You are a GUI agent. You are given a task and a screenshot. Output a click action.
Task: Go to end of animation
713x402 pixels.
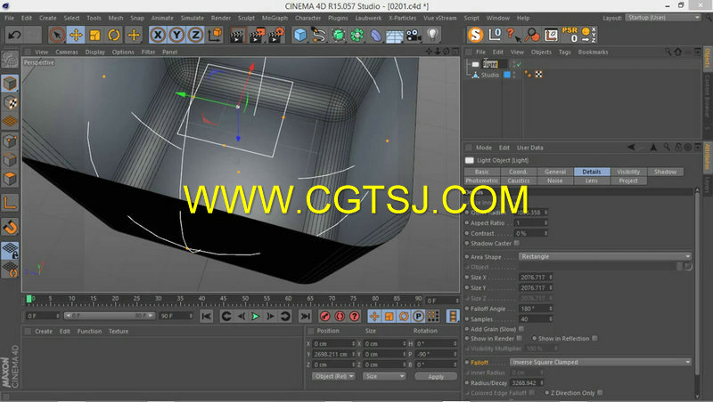point(305,317)
